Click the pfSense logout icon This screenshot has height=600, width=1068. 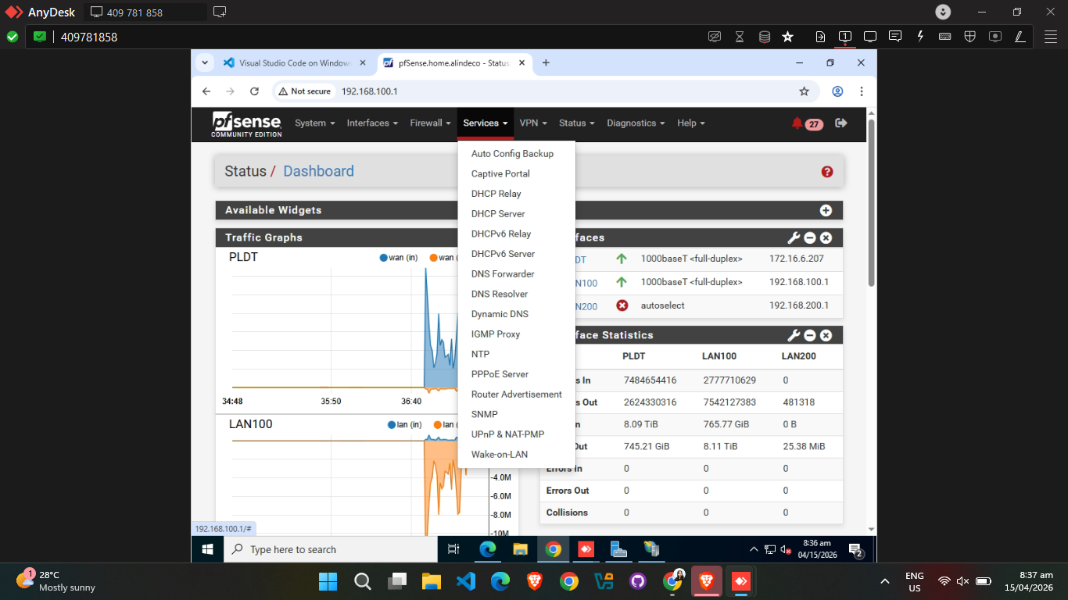(841, 123)
